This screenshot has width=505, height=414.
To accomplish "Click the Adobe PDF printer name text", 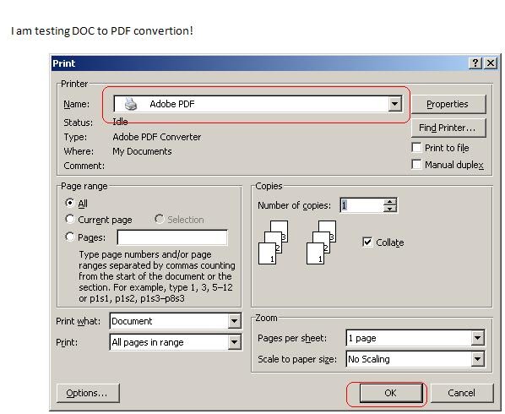I will tap(172, 104).
